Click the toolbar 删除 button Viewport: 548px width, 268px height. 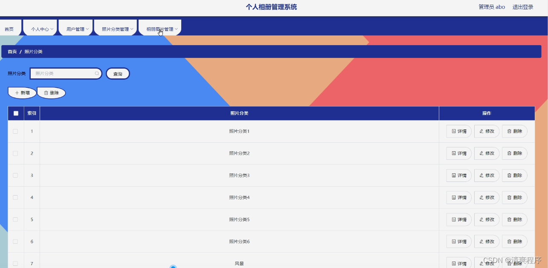(51, 93)
